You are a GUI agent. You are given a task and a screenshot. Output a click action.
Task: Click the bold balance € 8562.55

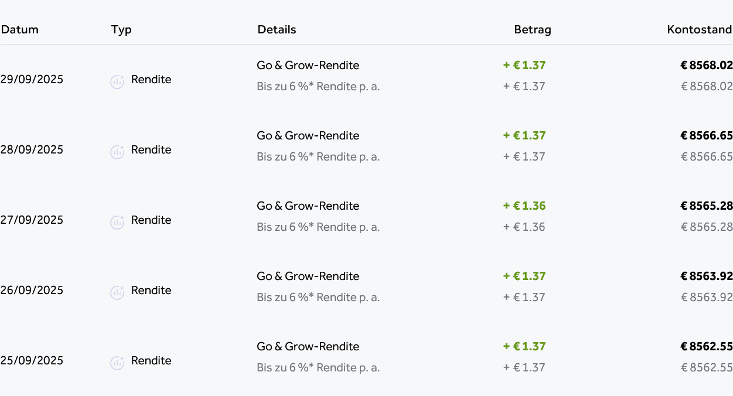coord(707,347)
